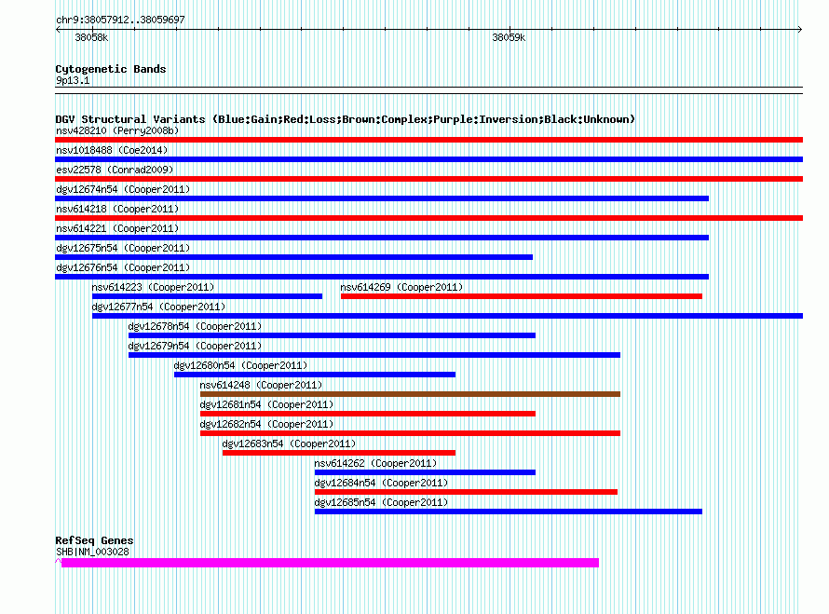Viewport: 829px width, 614px height.
Task: Select dgv12679n54 (Cooper2011) label
Action: pos(195,346)
